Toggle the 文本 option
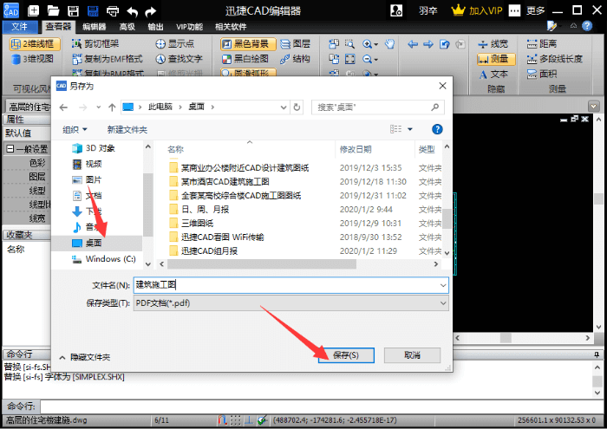Image resolution: width=607 pixels, height=429 pixels. [493, 74]
